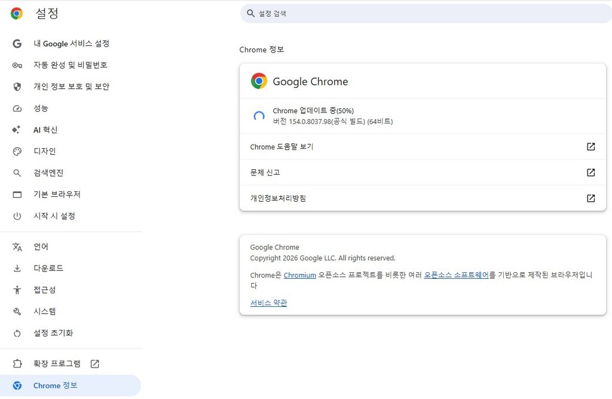Open 시작 시 설정 page
The image size is (612, 399).
(x=71, y=216)
